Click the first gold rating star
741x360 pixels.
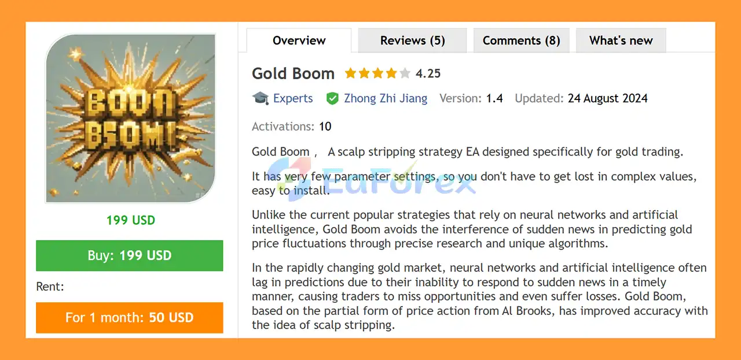click(350, 73)
